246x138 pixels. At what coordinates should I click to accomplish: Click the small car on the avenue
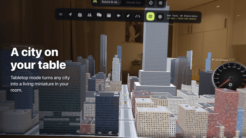(126, 103)
